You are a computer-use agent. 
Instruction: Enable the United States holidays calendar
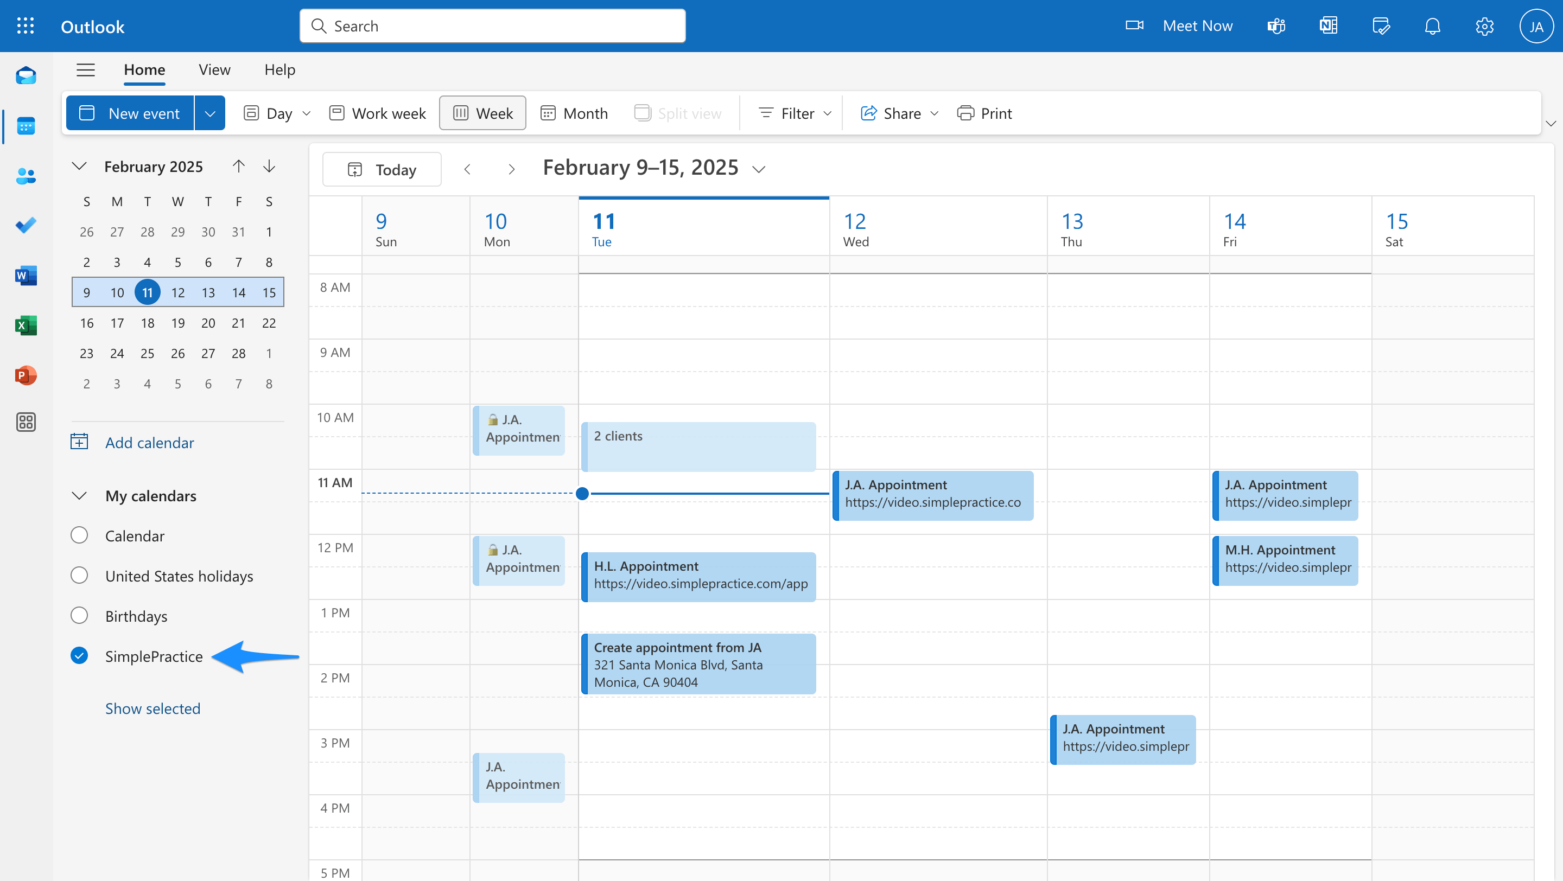point(79,576)
